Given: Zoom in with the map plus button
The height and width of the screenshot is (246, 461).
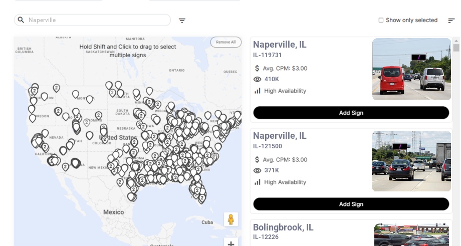Looking at the screenshot, I should [231, 243].
